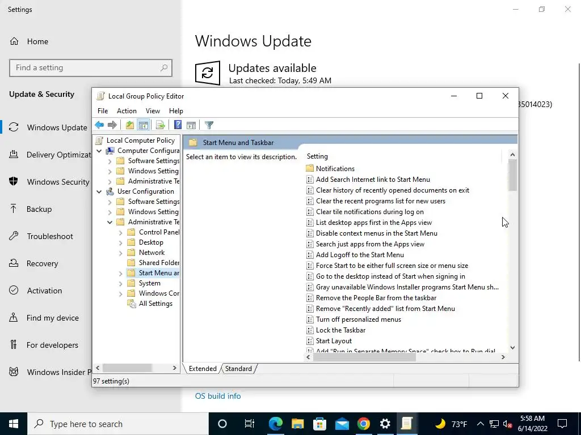The width and height of the screenshot is (581, 435).
Task: Expand the Windows Components tree node
Action: tap(120, 294)
